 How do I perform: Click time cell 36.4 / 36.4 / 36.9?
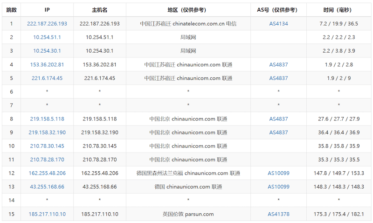[339, 132]
